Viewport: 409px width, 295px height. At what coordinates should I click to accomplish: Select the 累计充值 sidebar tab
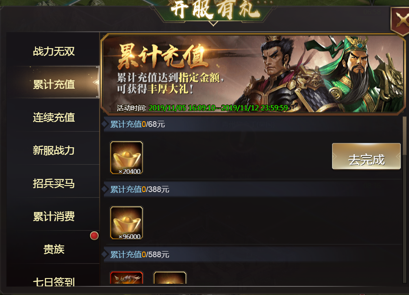[x=53, y=84]
